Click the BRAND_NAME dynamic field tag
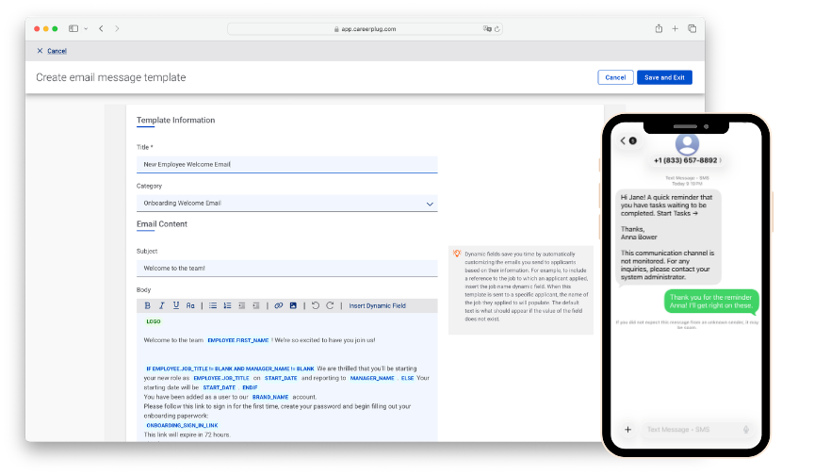 [x=270, y=397]
